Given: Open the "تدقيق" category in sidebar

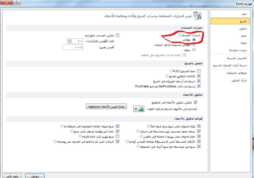Looking at the screenshot, I should click(230, 28).
